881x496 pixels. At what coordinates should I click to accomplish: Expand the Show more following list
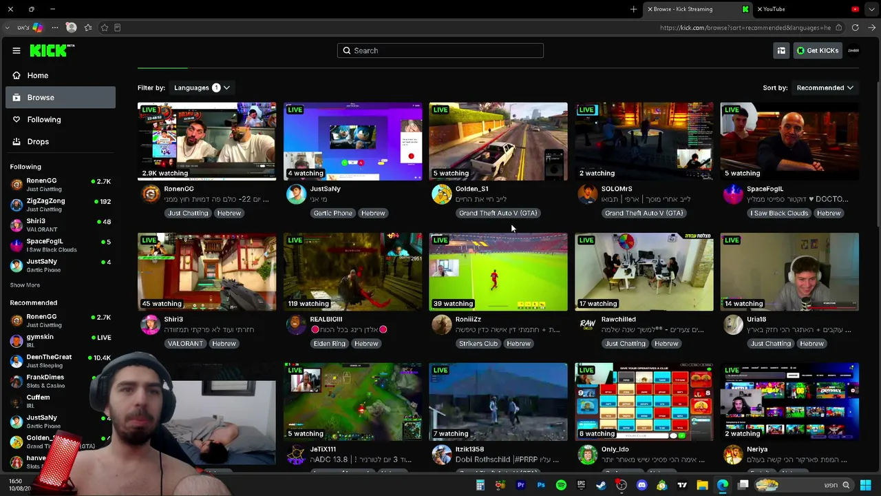(x=25, y=285)
